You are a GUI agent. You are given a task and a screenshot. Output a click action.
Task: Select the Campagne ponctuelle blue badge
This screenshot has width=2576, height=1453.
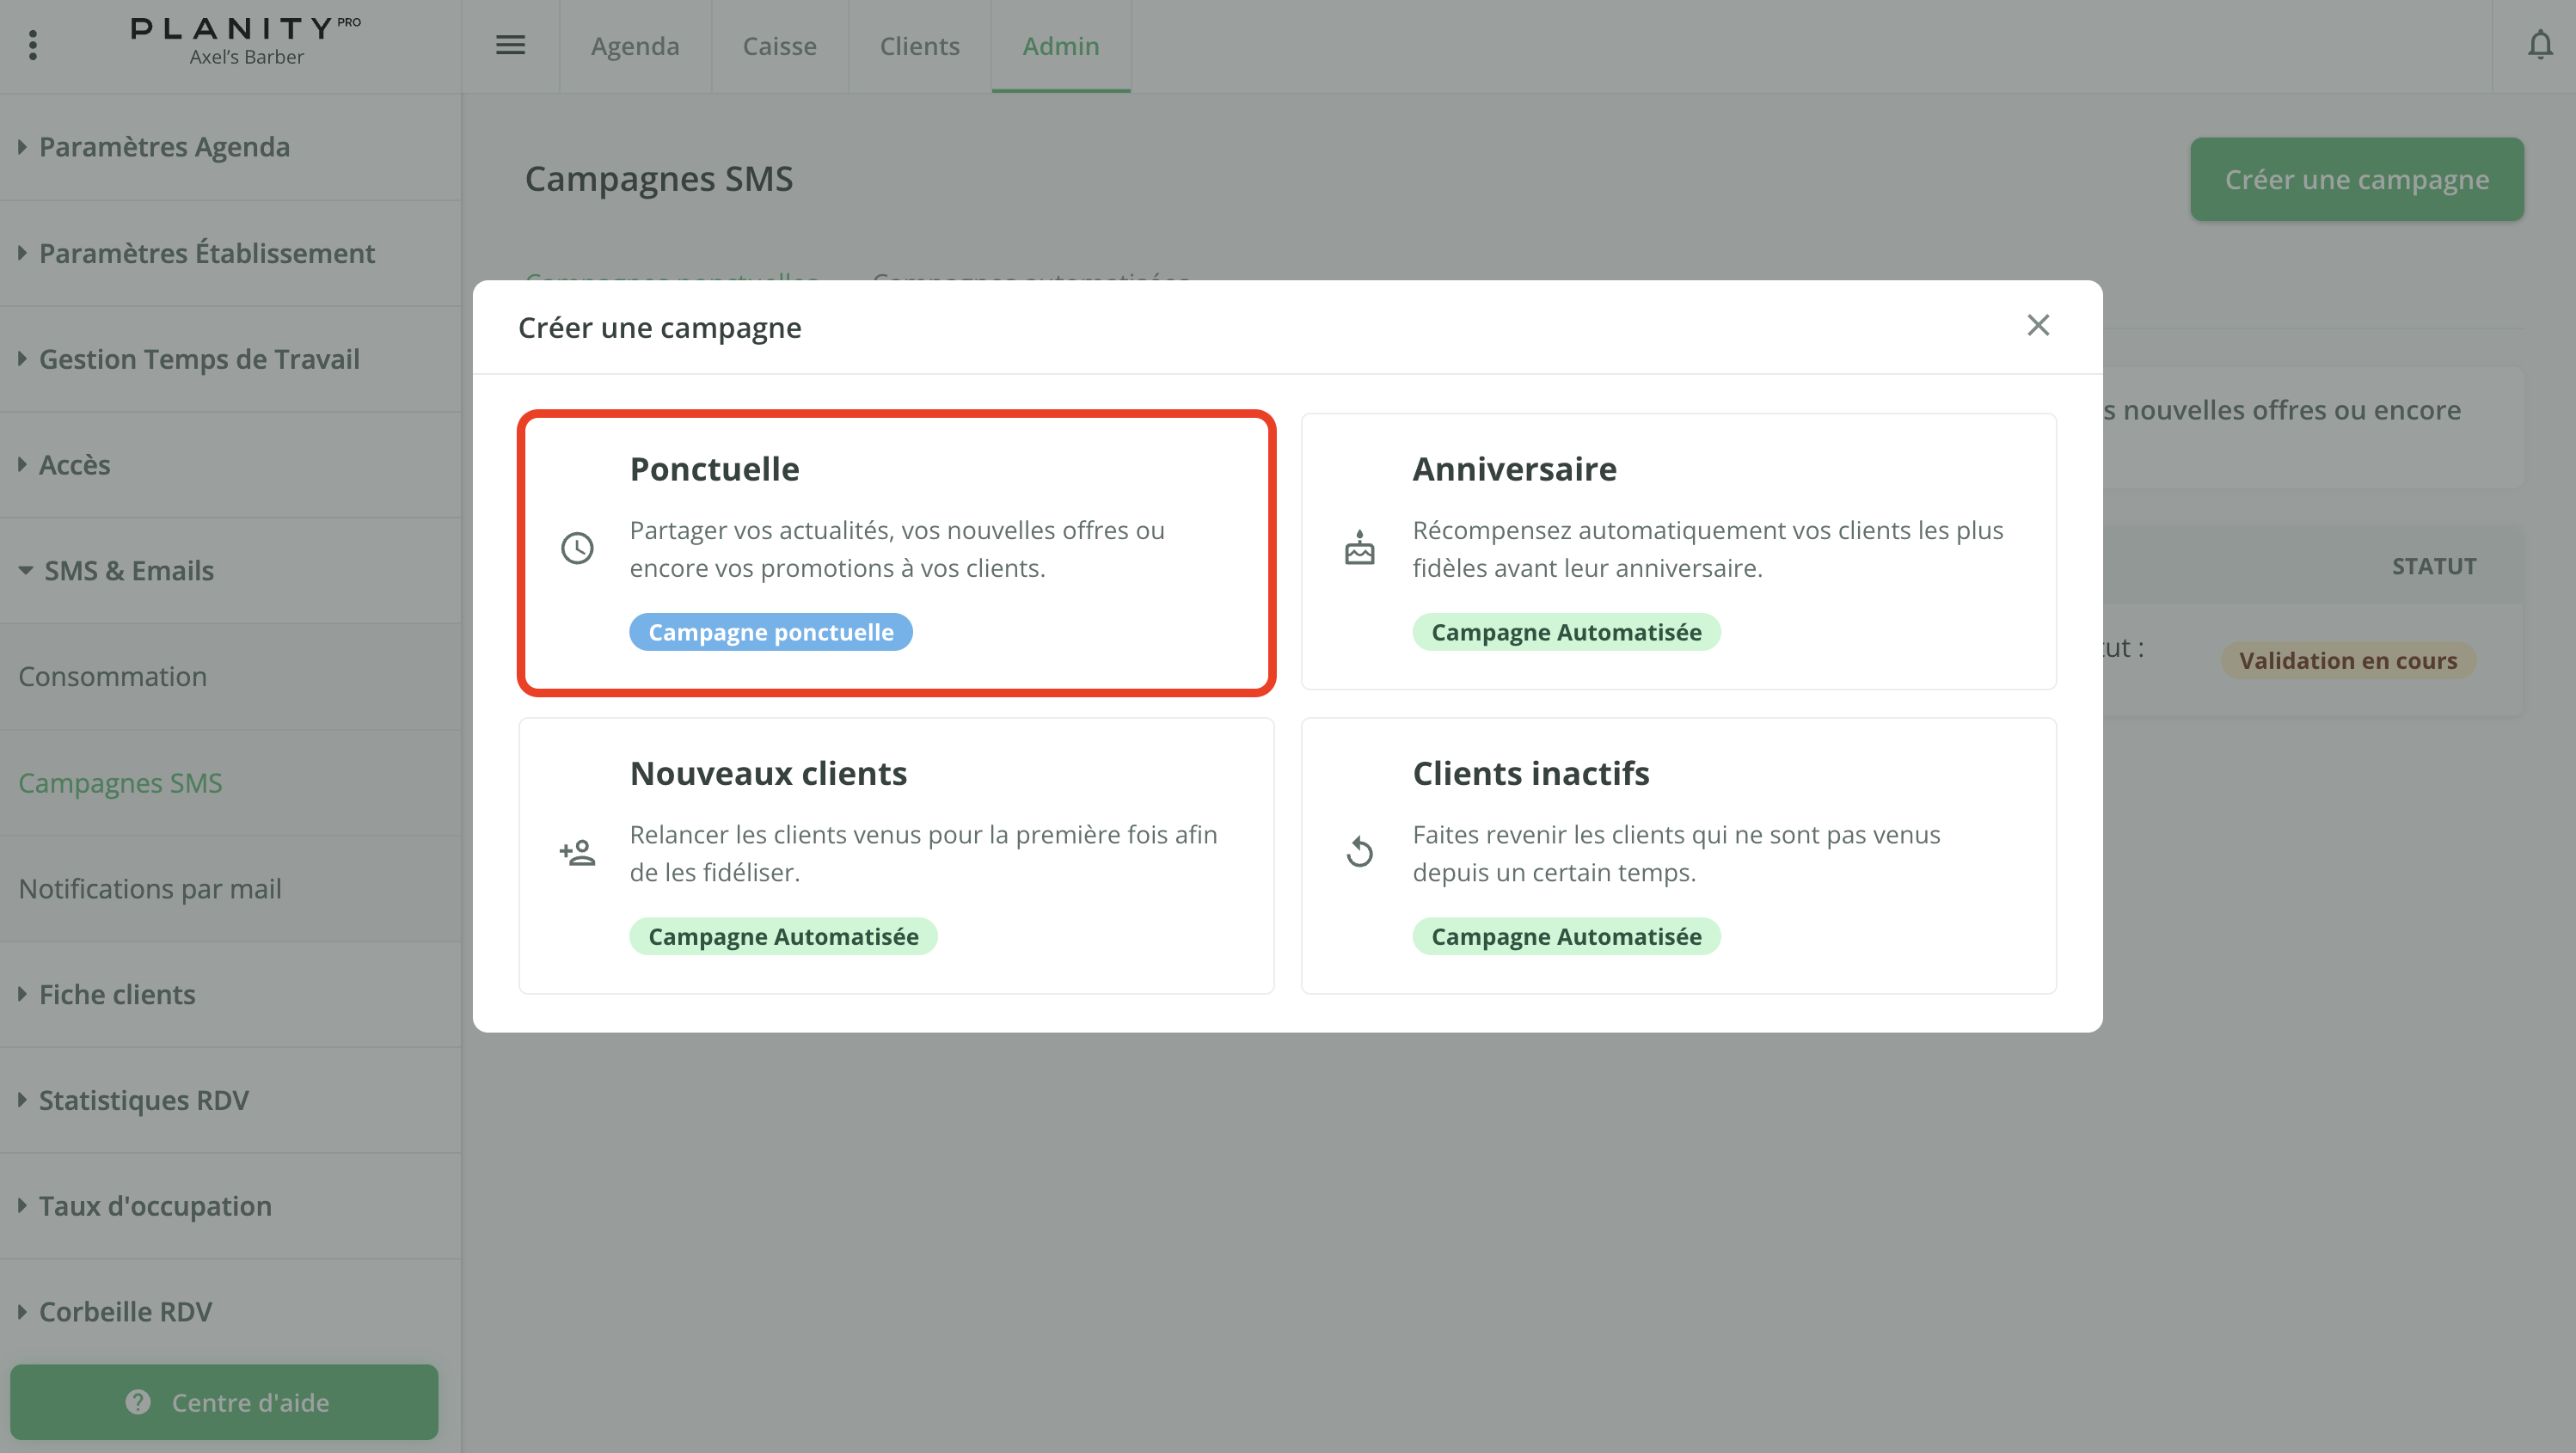(770, 632)
